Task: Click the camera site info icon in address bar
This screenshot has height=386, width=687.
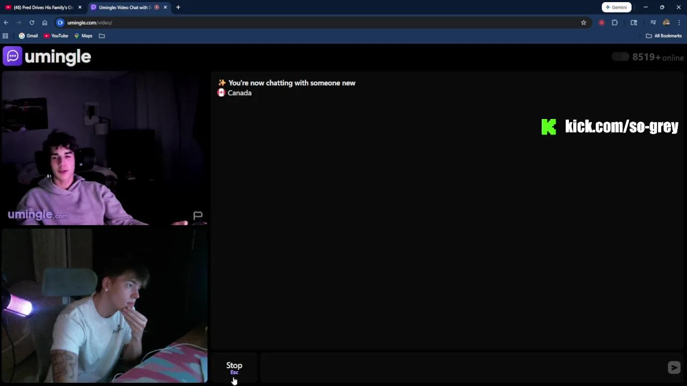Action: pyautogui.click(x=60, y=23)
